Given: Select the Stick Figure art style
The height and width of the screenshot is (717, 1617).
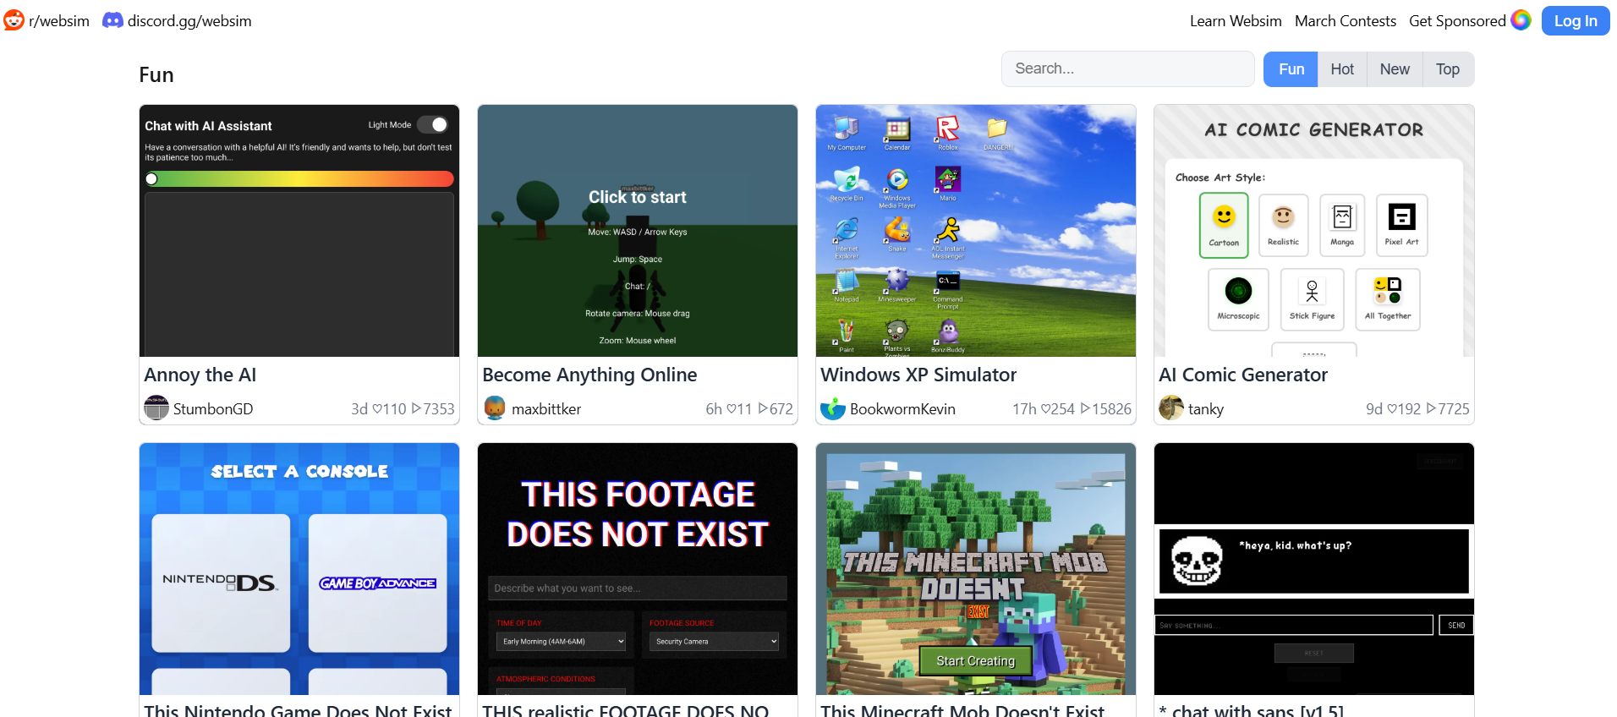Looking at the screenshot, I should point(1312,299).
